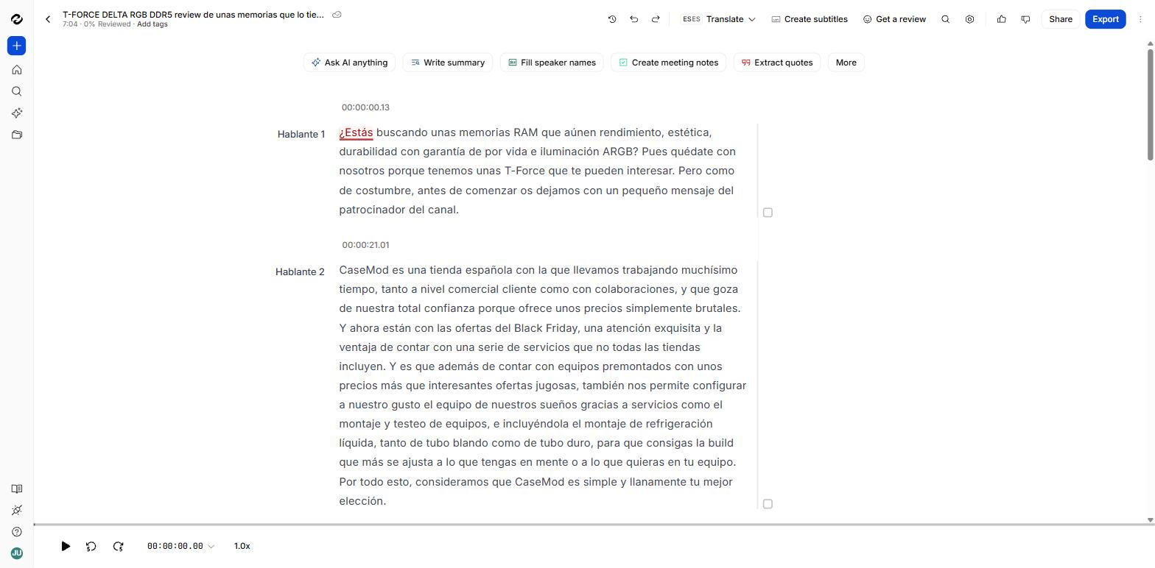Open the Translate dropdown
1155x568 pixels.
click(730, 19)
